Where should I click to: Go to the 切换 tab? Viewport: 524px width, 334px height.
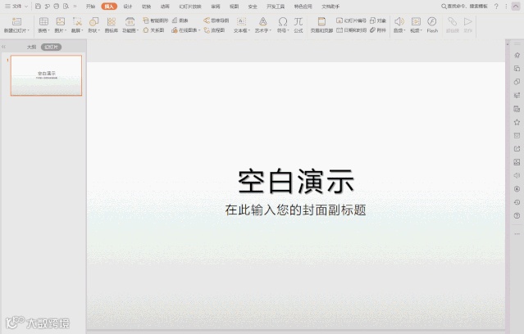click(x=146, y=7)
